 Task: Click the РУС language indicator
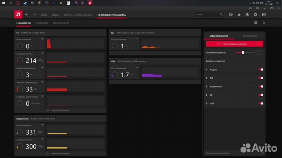tap(262, 3)
